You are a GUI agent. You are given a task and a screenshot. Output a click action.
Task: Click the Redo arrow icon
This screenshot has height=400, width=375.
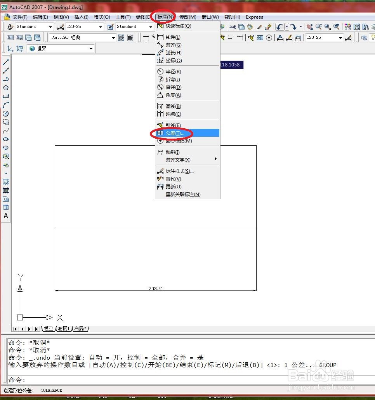pyautogui.click(x=293, y=26)
